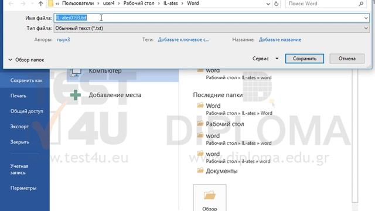Open the 'Рабочий стол » il-ates » word' folder

coord(234,157)
